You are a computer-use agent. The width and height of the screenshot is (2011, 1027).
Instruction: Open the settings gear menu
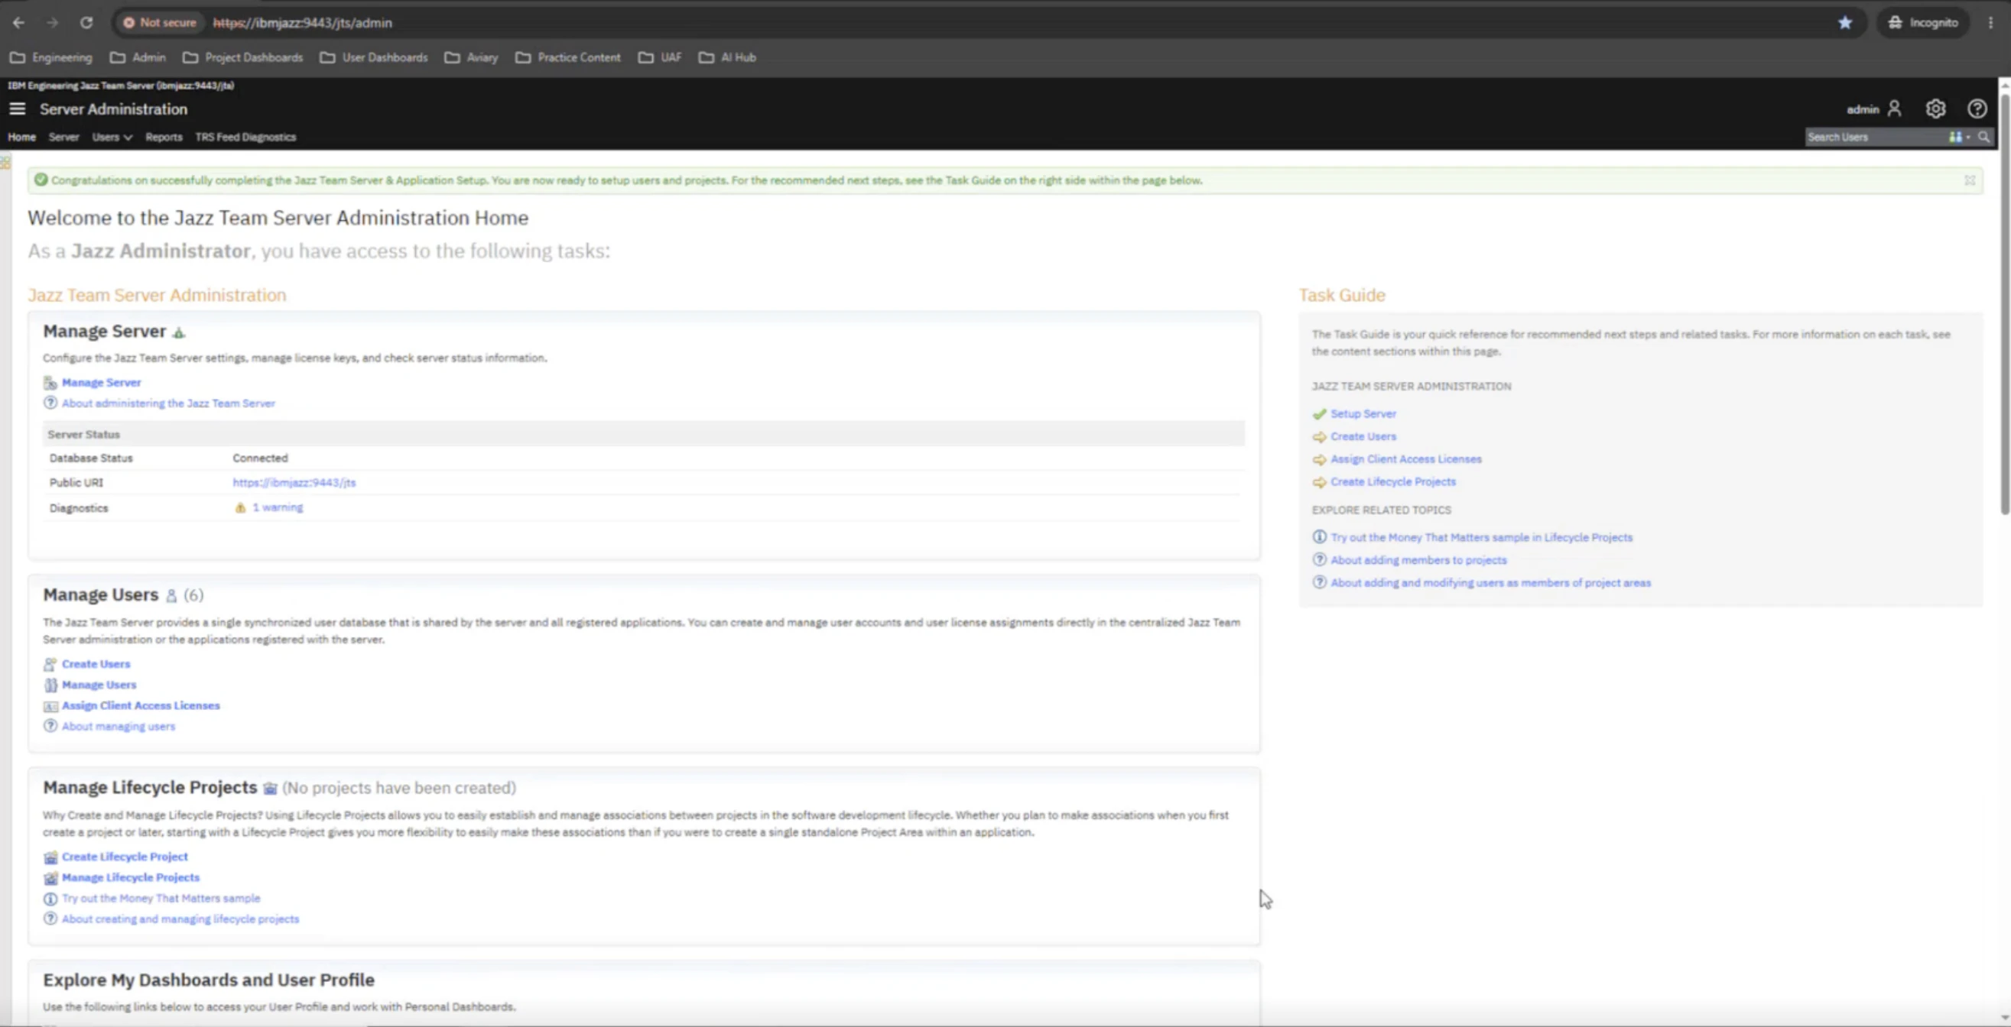[1935, 109]
